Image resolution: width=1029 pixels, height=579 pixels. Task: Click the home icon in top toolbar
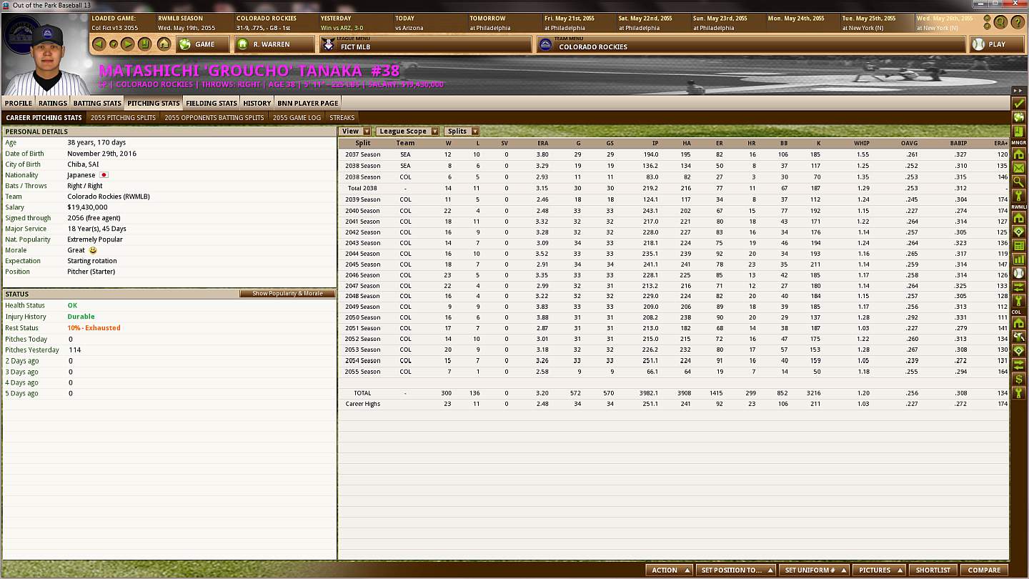[x=164, y=44]
